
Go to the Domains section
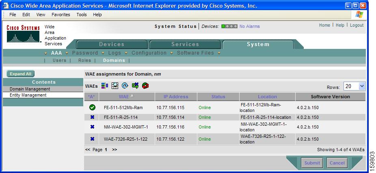pos(114,60)
